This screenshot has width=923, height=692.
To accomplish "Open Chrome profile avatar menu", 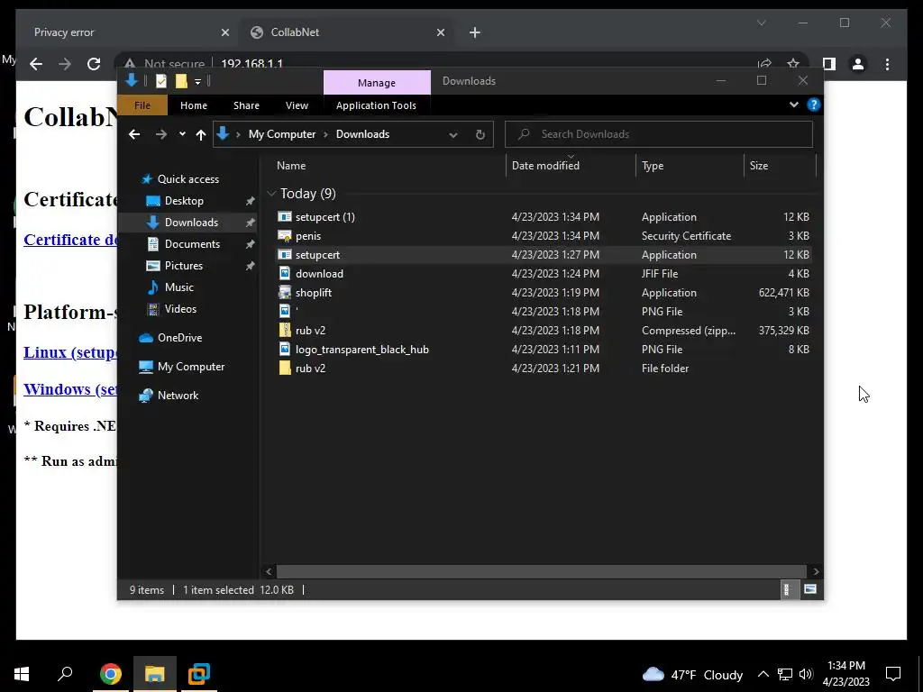I will coord(858,64).
